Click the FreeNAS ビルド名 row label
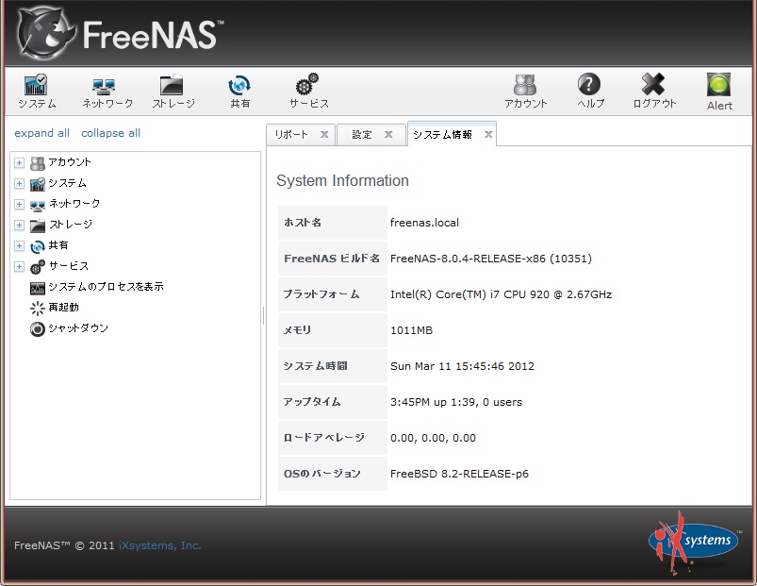 332,259
